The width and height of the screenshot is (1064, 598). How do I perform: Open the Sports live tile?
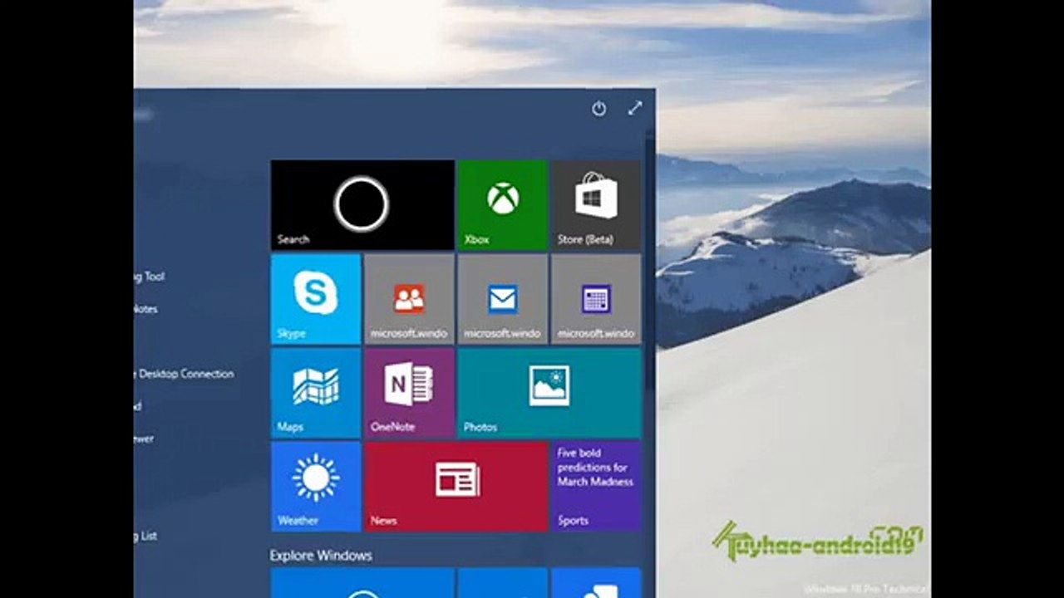coord(596,487)
